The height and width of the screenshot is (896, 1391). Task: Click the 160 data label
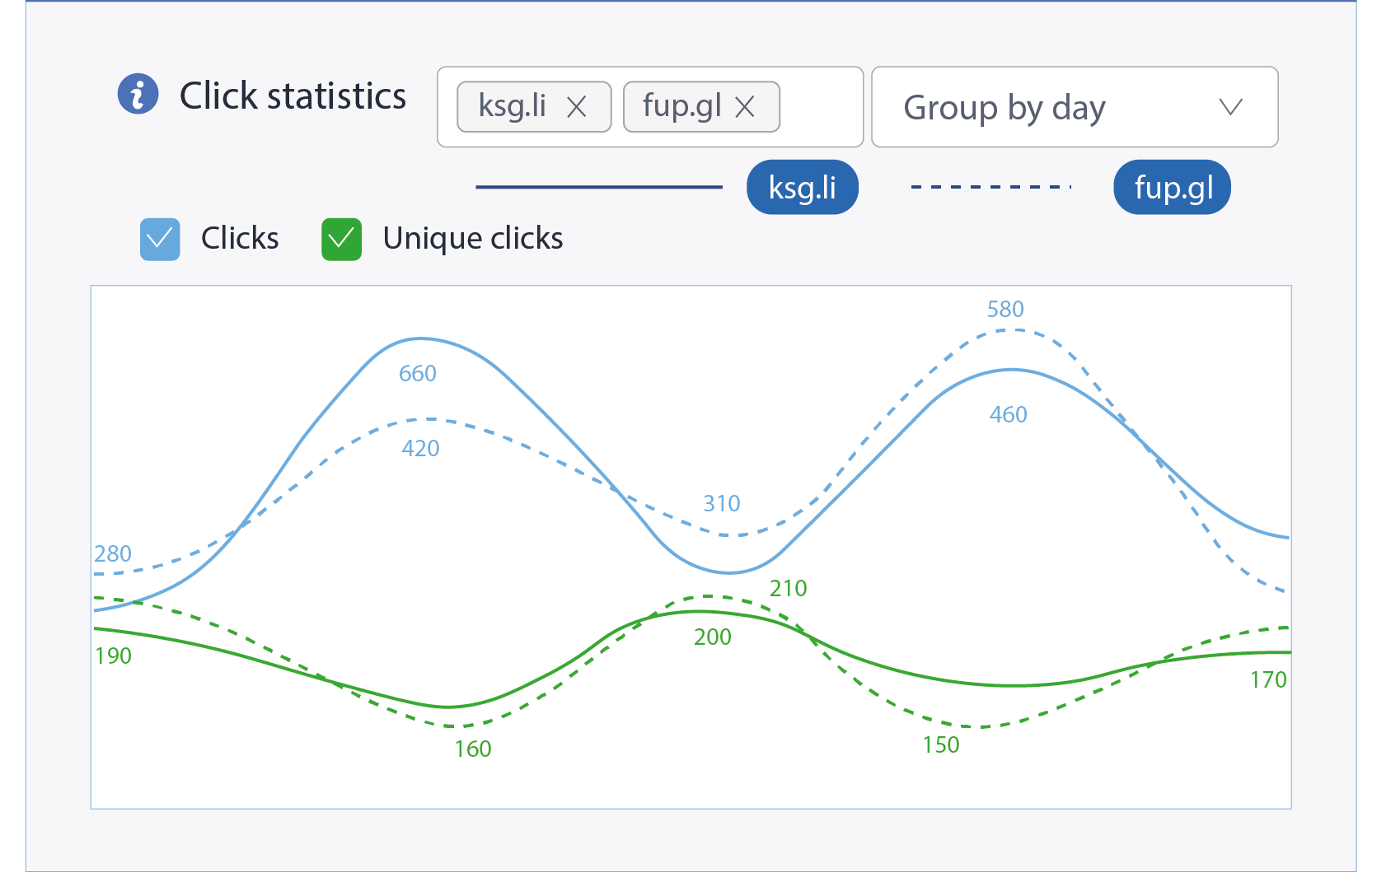pyautogui.click(x=473, y=749)
